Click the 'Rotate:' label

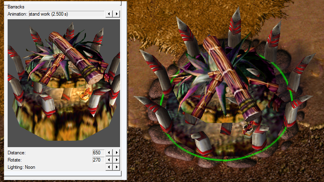(14, 160)
